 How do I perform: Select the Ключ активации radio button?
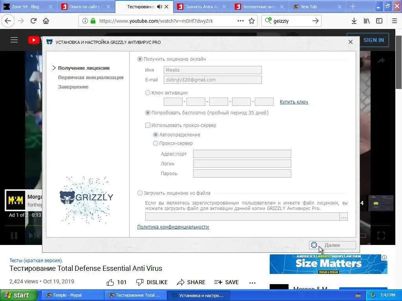pyautogui.click(x=148, y=92)
